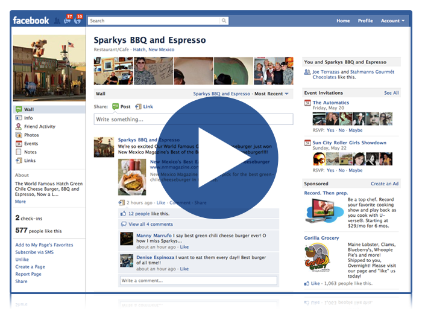This screenshot has width=422, height=314.
Task: RSVP Maybe to Sun City Roller Girls Showdown
Action: (356, 170)
